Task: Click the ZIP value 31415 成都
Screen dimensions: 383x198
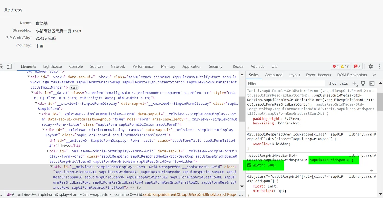Action: 46,38
